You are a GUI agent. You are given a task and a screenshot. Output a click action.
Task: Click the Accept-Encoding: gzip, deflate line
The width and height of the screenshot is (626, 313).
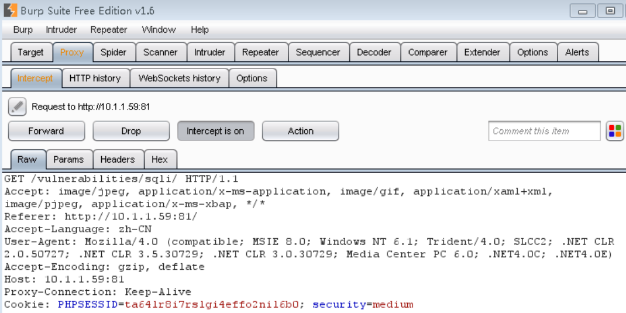[x=104, y=267]
